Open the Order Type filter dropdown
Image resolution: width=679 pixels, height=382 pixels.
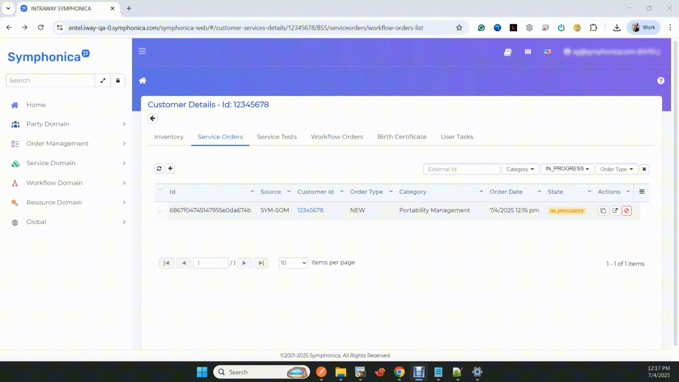pos(617,169)
